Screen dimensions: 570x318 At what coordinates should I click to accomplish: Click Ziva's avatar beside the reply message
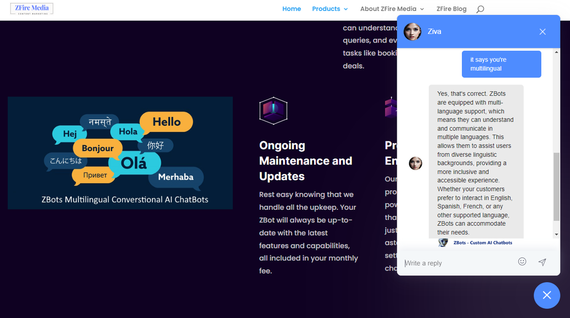415,163
